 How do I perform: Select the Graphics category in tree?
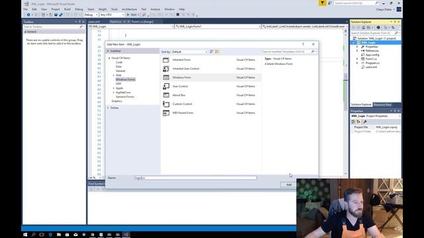117,101
